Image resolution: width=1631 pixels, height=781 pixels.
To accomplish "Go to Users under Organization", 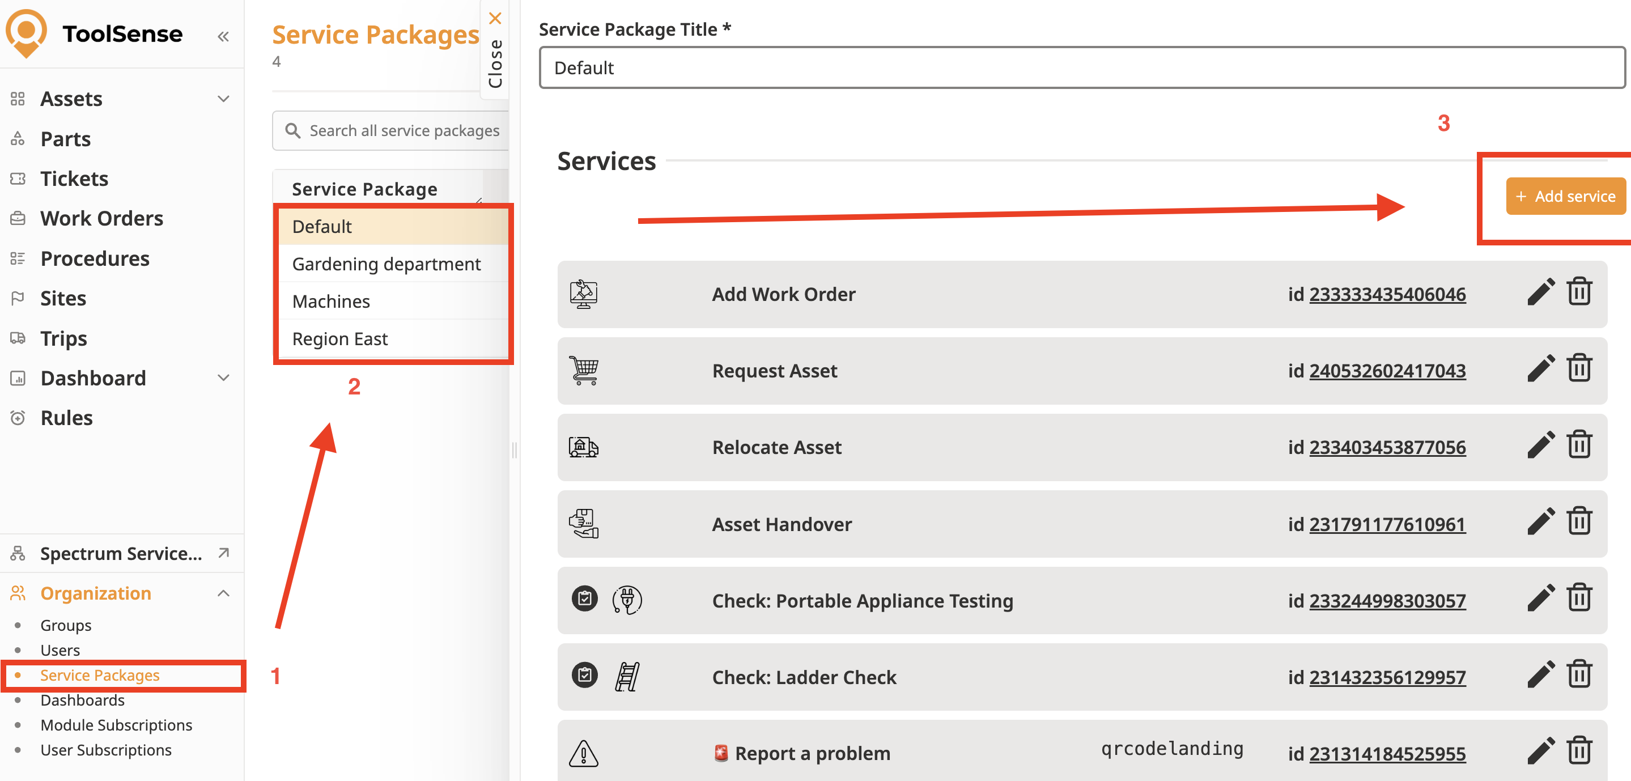I will (x=60, y=650).
